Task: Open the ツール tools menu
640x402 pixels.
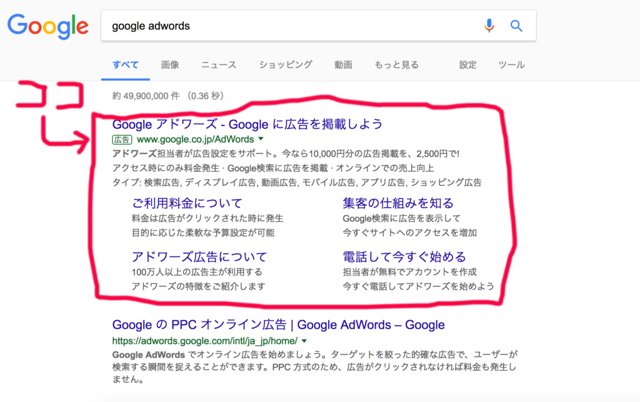Action: (x=511, y=65)
